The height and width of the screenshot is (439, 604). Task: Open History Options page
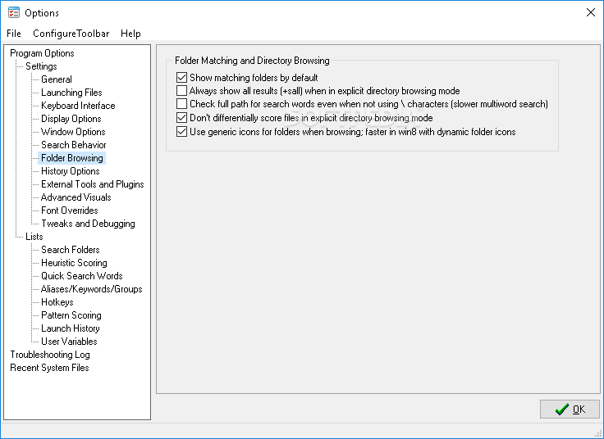click(71, 171)
